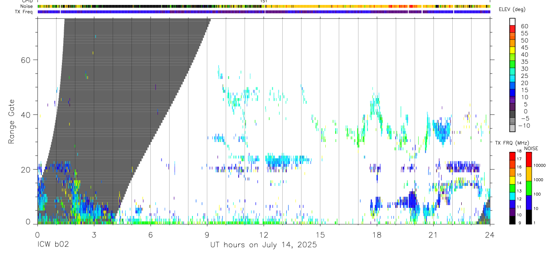Click the x-axis tick label 9
This screenshot has width=551, height=254.
click(207, 235)
